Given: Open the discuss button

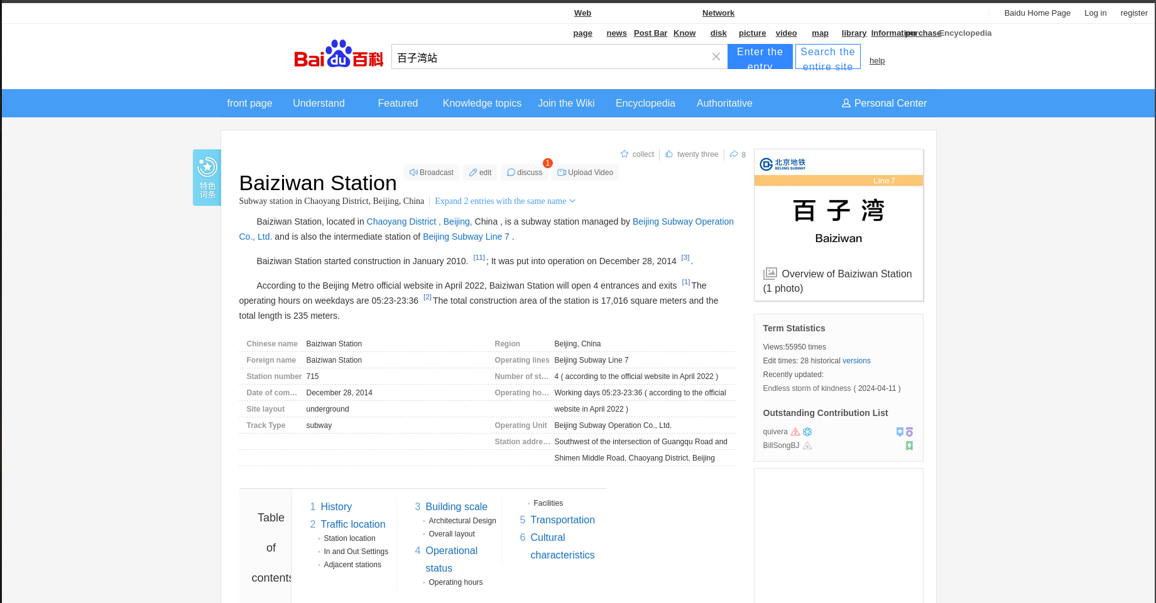Looking at the screenshot, I should coord(524,173).
